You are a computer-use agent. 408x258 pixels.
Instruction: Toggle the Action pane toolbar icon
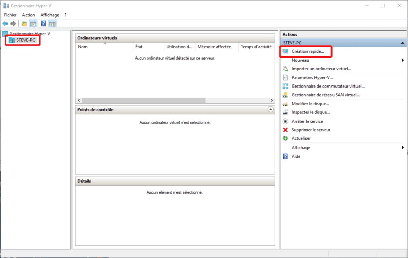coord(53,24)
